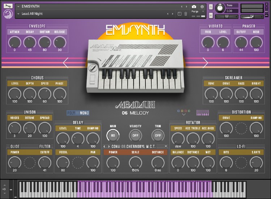Click the AUX button in the header
The height and width of the screenshot is (199, 271).
pos(267,12)
